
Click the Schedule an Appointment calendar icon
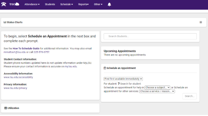(x=105, y=68)
